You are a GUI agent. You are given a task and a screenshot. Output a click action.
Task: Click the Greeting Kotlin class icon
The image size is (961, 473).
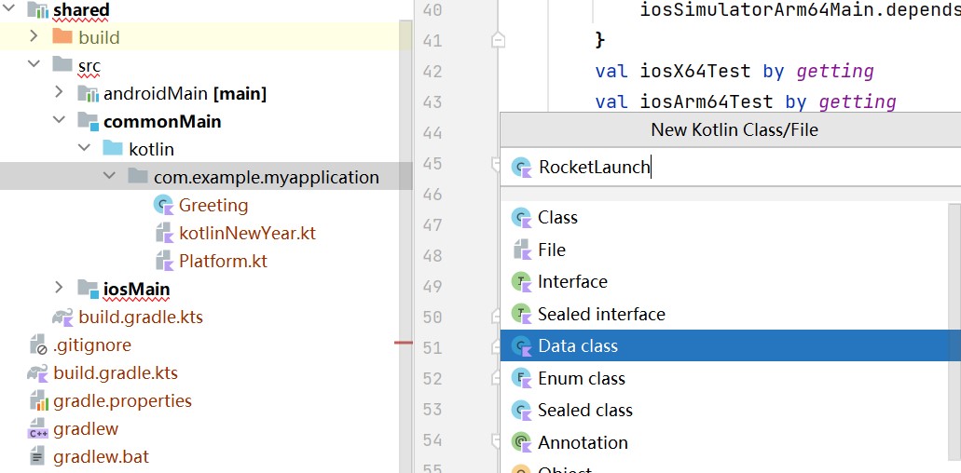[164, 205]
